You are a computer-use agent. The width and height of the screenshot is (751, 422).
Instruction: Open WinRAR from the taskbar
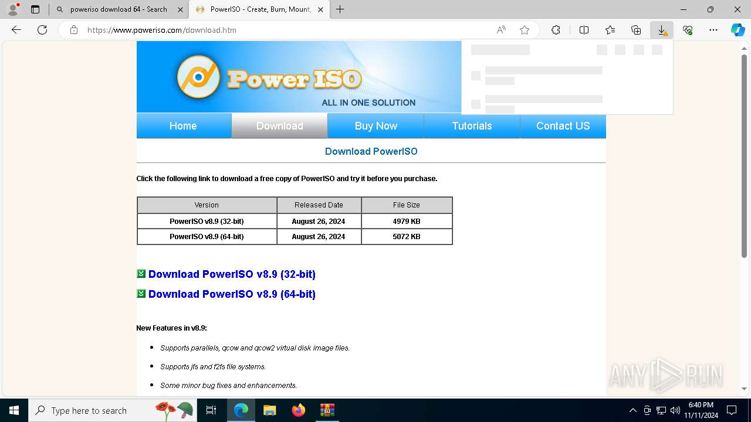pos(327,410)
